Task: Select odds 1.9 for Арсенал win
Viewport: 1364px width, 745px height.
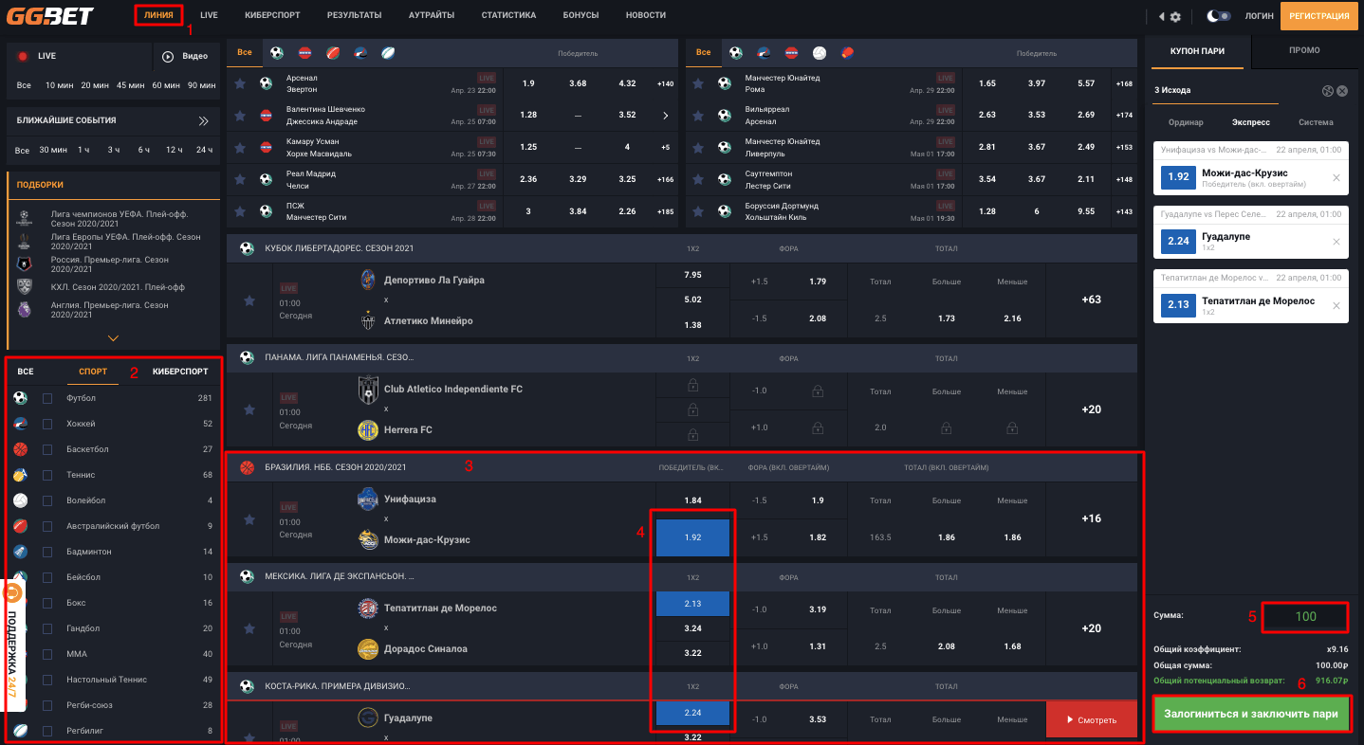Action: (528, 83)
